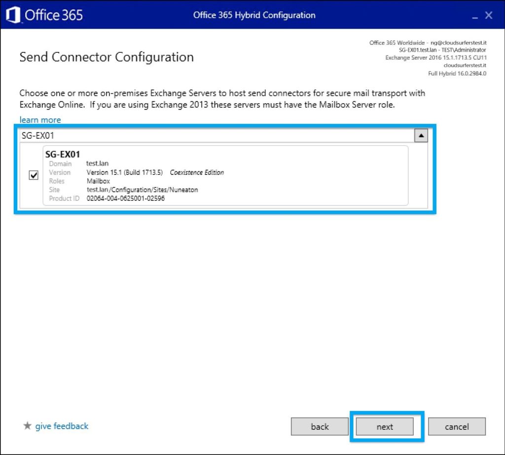Select the bold SG-EX01 server name

(63, 154)
